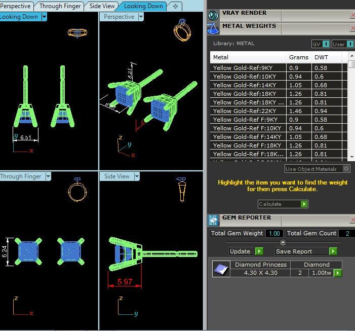Switch to the Perspective tab

tap(16, 6)
